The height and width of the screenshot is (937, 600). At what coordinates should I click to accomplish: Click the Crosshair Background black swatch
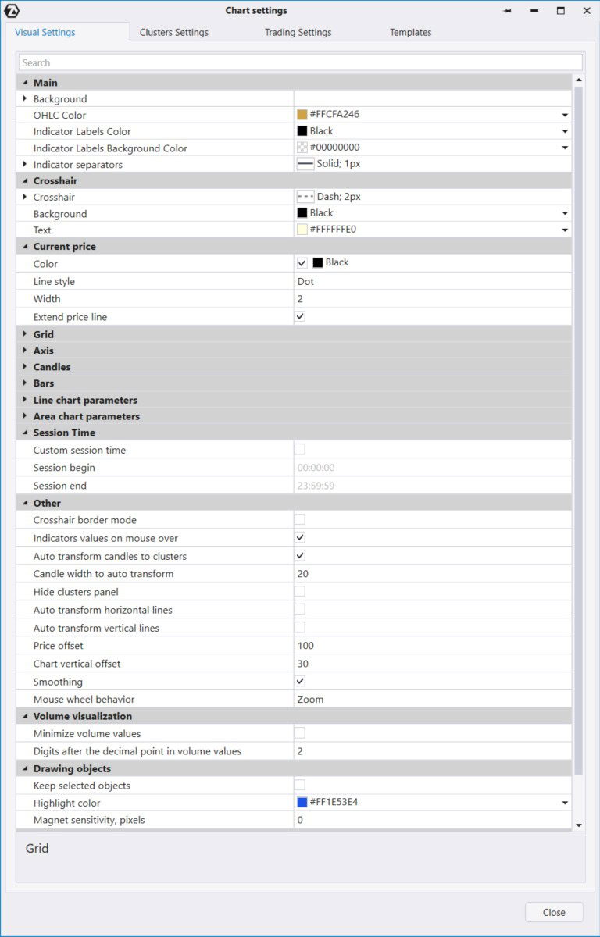(x=302, y=213)
